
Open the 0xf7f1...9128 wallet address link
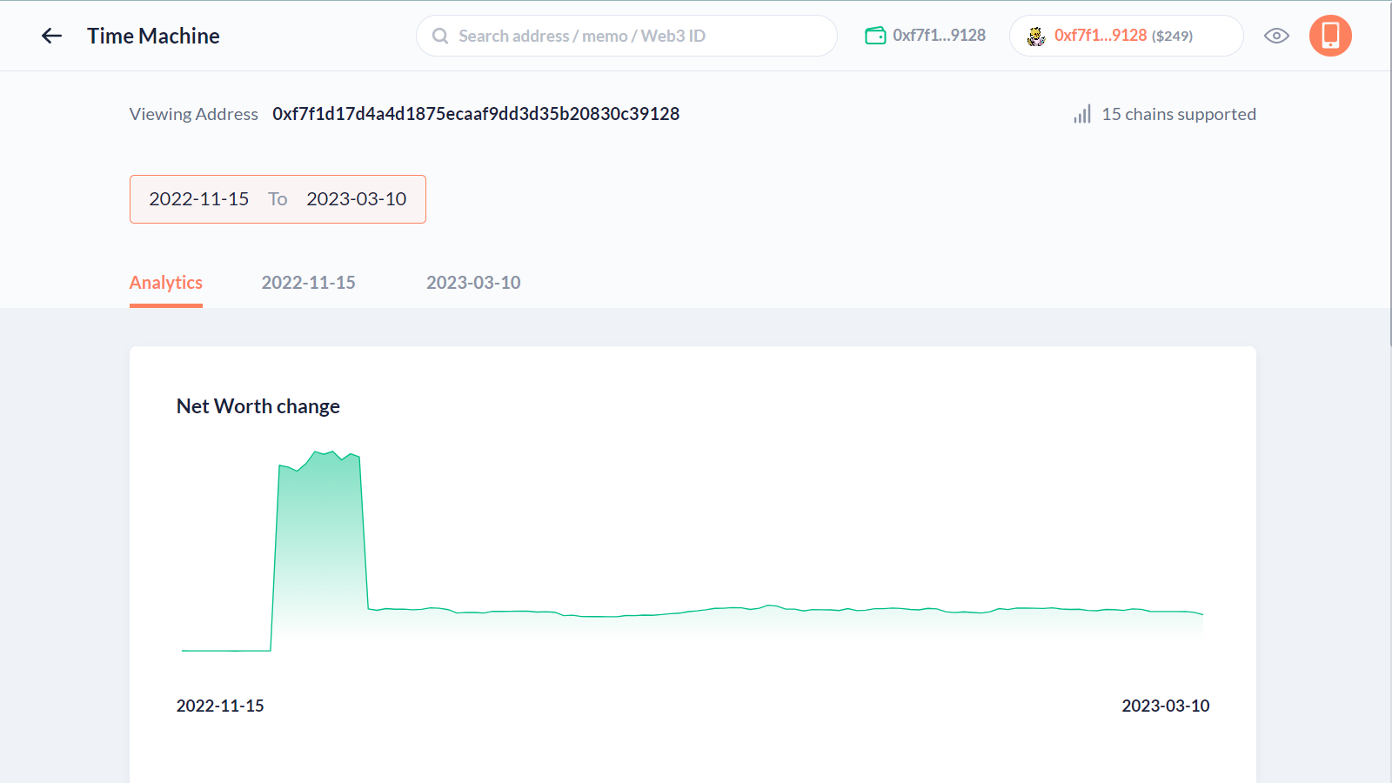pyautogui.click(x=939, y=36)
